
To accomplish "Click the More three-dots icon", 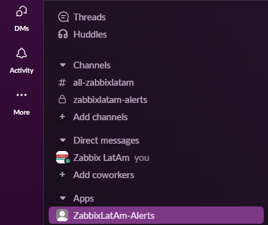I will pyautogui.click(x=22, y=95).
